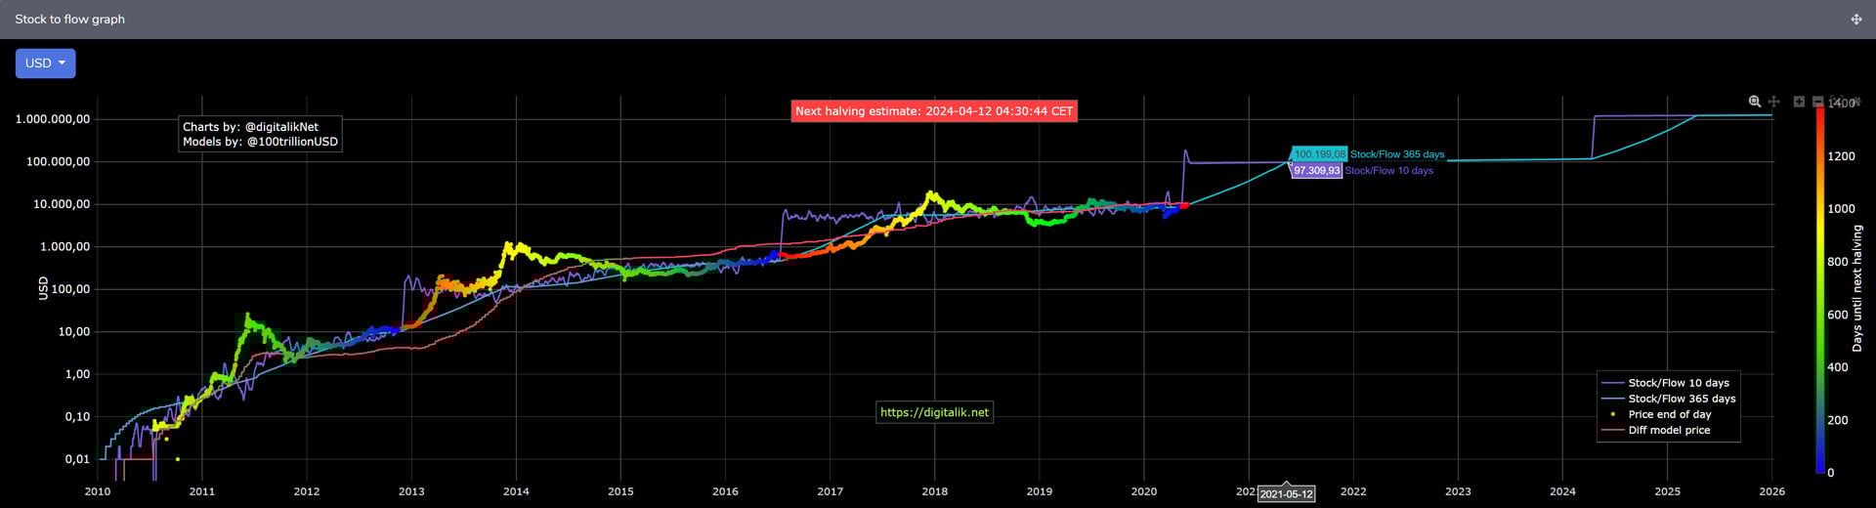Click the Charts by @digitalikNet annotation

(260, 134)
